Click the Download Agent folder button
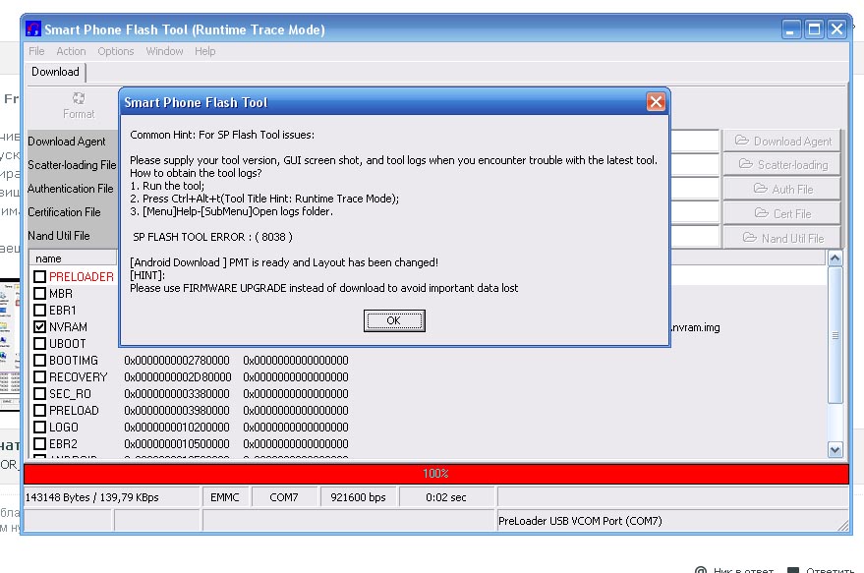Viewport: 864px width, 573px height. click(782, 142)
